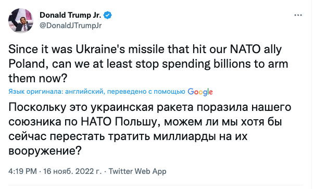Click 'НАТО' in the Russian translation
Viewport: 313px width, 189px height.
click(x=96, y=122)
